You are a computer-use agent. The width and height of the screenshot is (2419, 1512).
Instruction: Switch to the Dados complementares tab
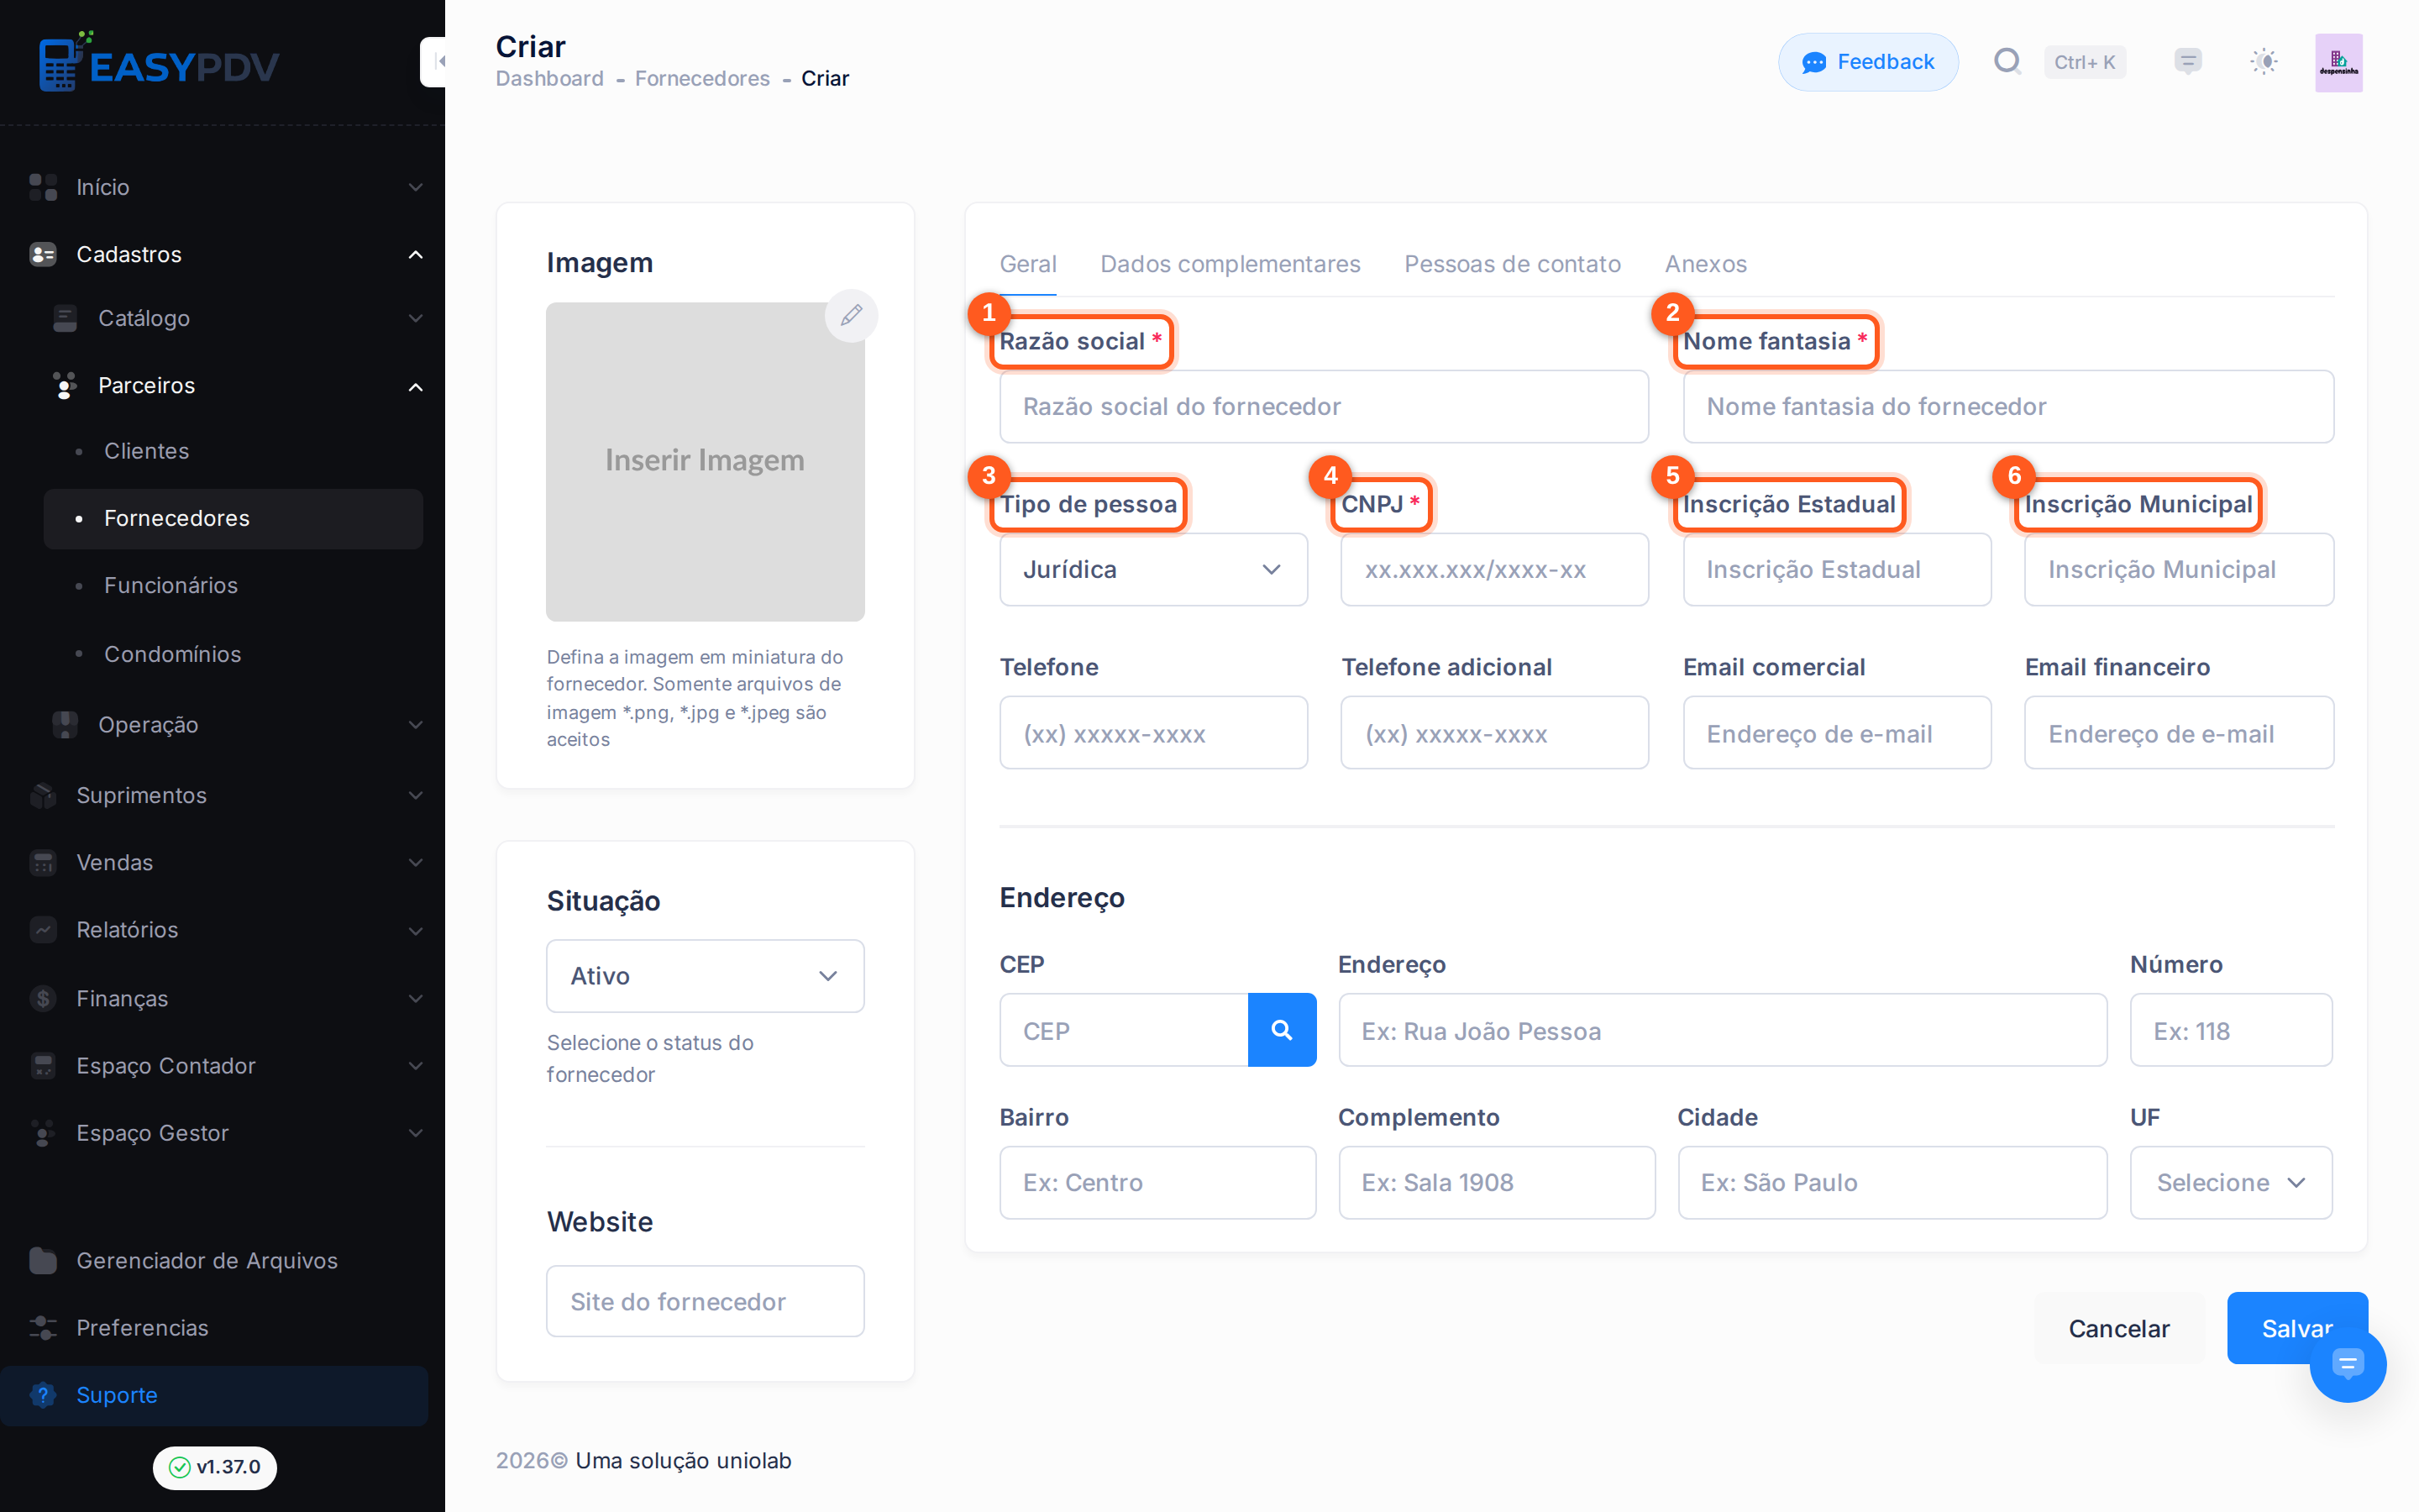click(x=1230, y=264)
